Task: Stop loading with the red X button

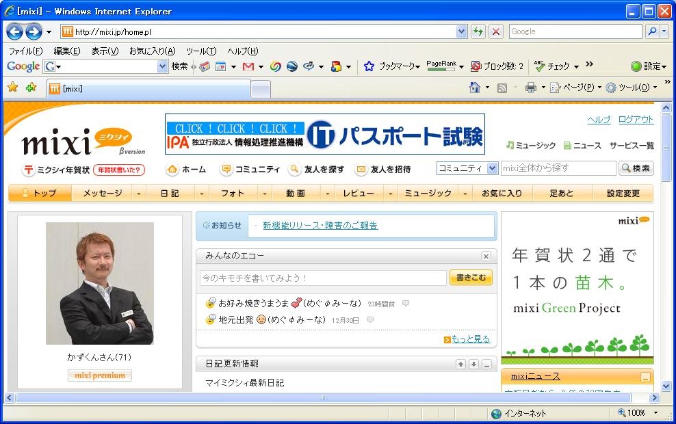Action: pos(496,31)
